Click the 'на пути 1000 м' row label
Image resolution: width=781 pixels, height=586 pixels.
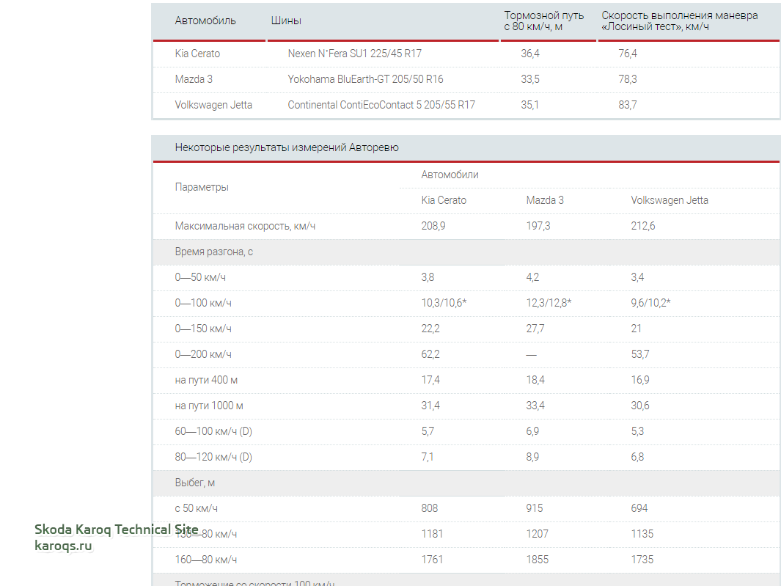[209, 406]
